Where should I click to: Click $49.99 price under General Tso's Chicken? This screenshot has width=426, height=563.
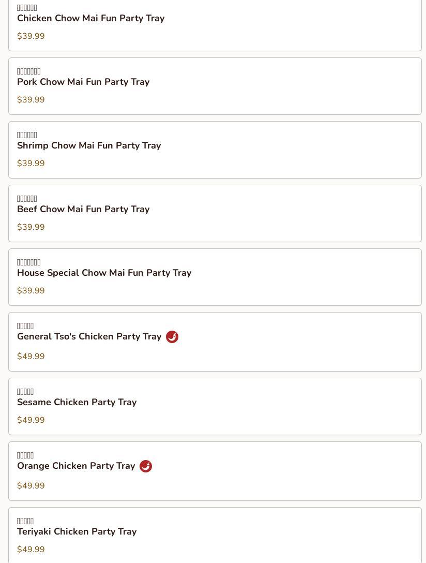pos(31,356)
